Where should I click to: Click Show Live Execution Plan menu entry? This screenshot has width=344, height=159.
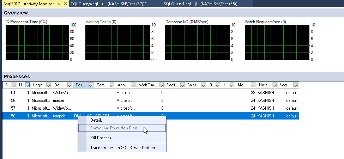click(x=114, y=128)
